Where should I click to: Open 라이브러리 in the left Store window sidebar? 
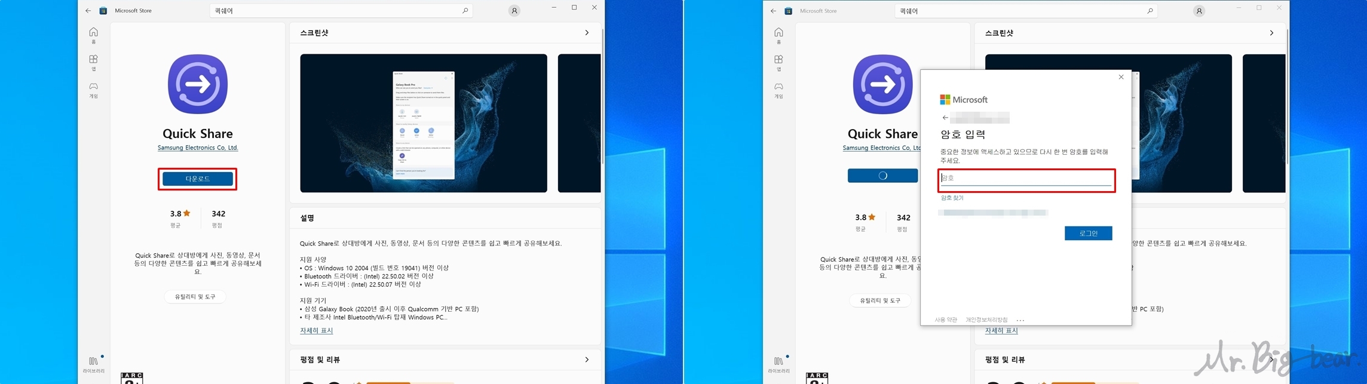click(x=93, y=364)
